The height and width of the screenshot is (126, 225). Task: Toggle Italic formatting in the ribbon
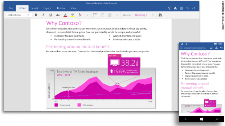tap(43, 15)
